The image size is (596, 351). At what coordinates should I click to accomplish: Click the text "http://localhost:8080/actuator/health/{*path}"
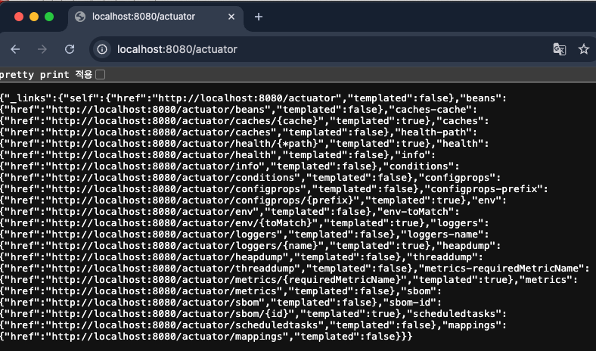[x=185, y=144]
